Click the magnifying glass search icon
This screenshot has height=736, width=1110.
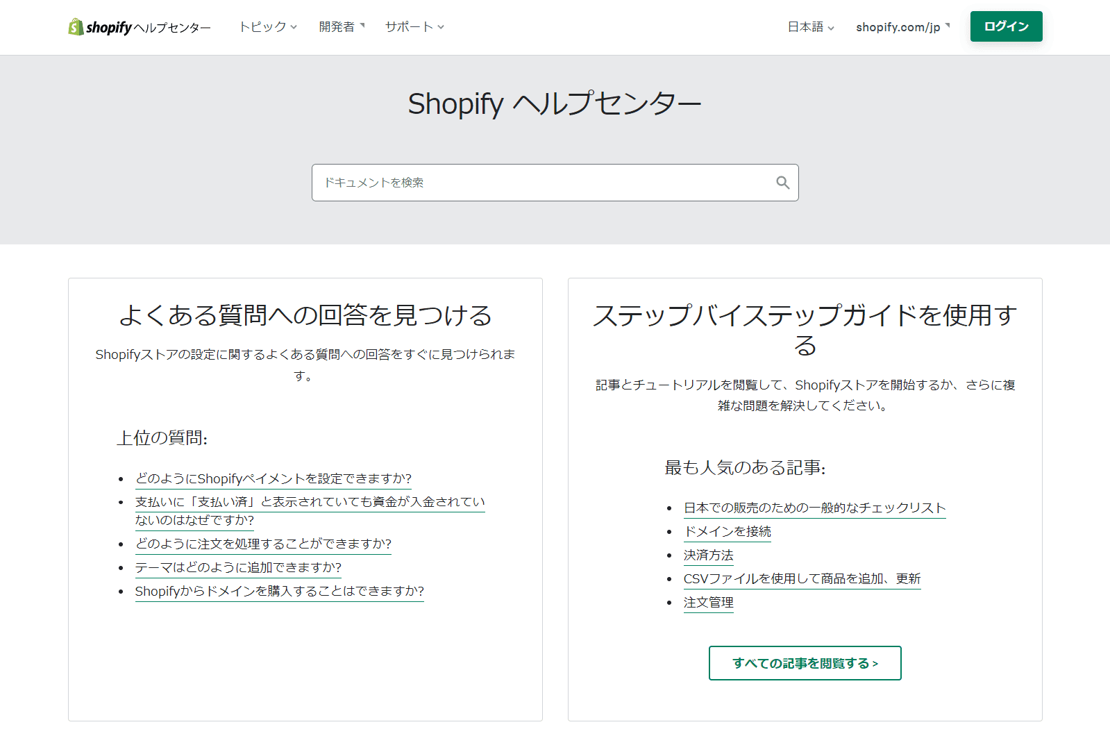(x=782, y=183)
